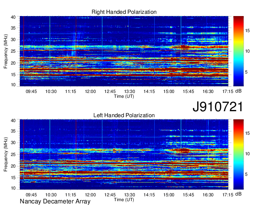This screenshot has width=254, height=206.
Task: Click 09:45 tick on Left Handed time axis
Action: (x=31, y=195)
